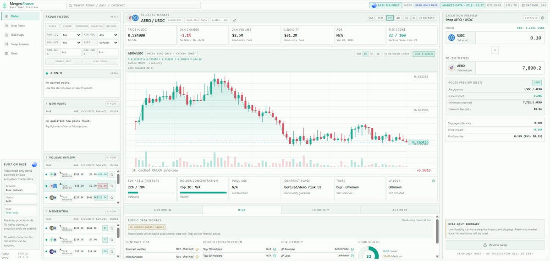Toggle the Momentum radar filter chip

(x=82, y=26)
